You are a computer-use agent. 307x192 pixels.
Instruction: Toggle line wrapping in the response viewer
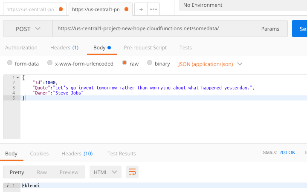click(132, 172)
